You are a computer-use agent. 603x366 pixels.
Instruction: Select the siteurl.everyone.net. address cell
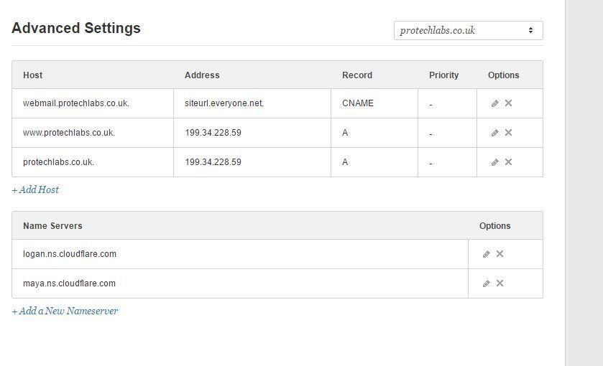(x=252, y=103)
